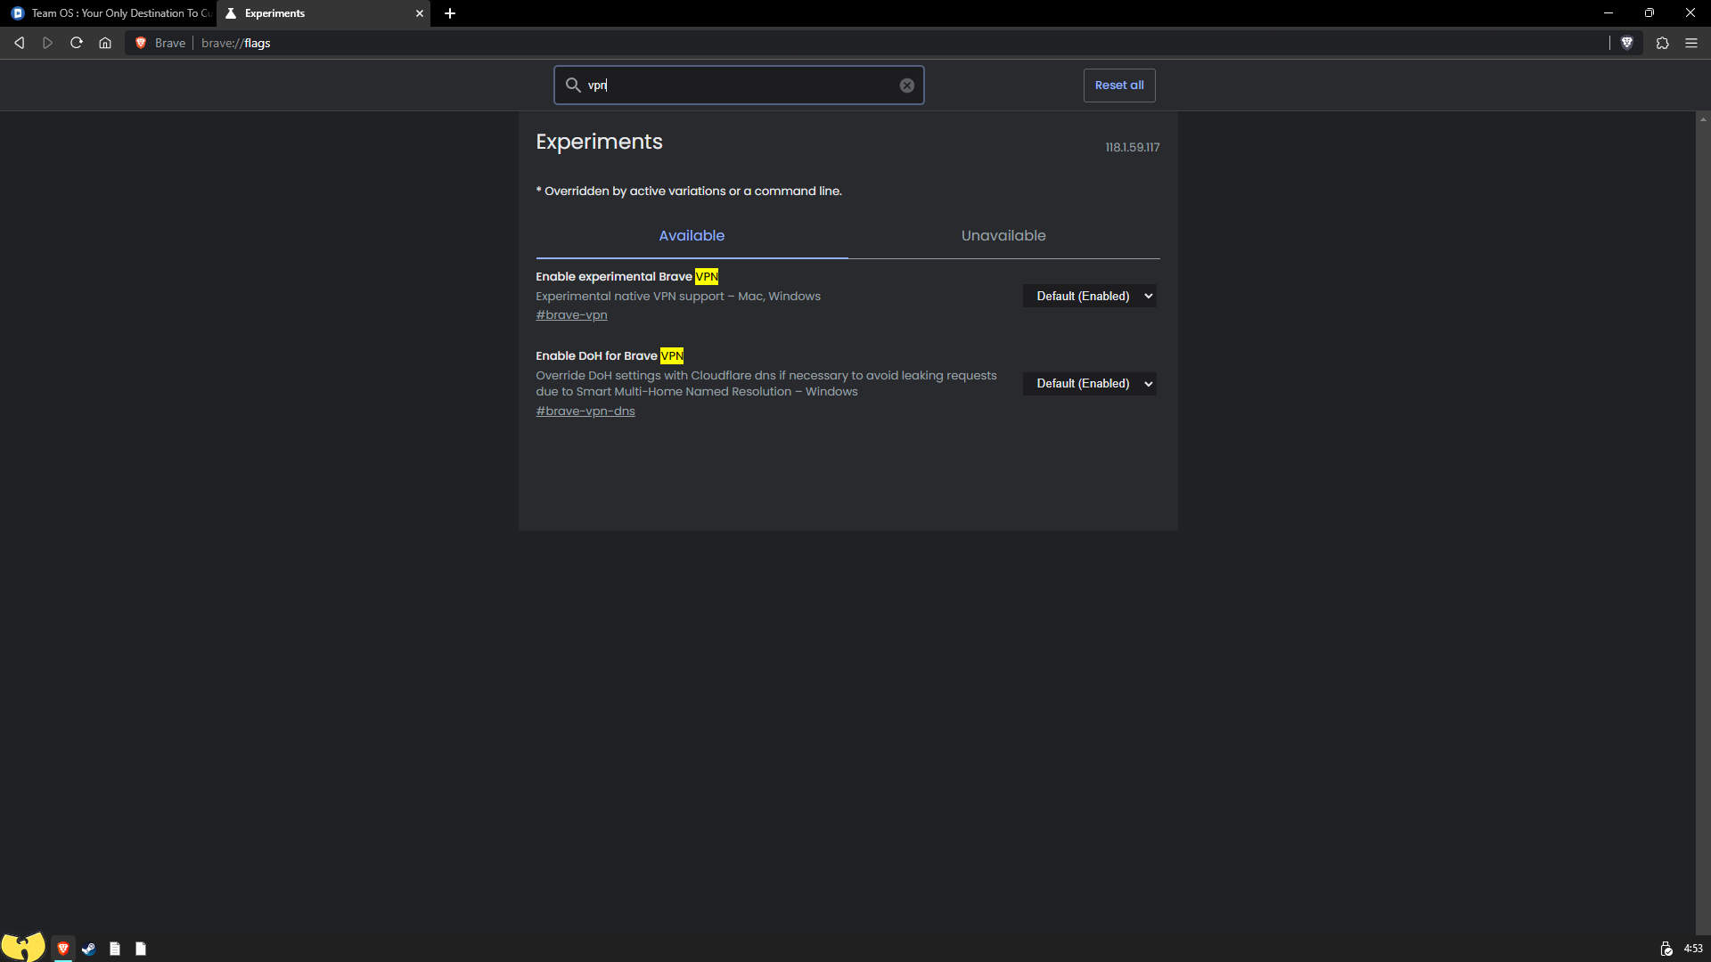The image size is (1711, 962).
Task: Open the home page icon
Action: [x=105, y=43]
